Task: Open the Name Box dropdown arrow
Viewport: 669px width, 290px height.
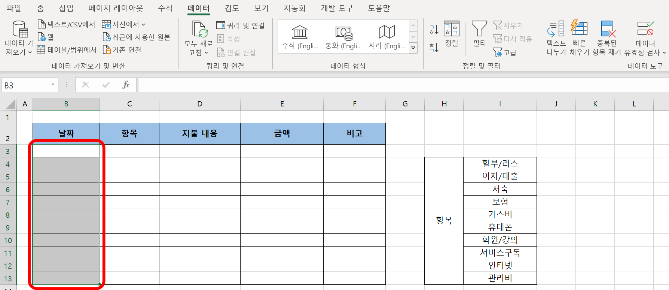Action: point(53,85)
